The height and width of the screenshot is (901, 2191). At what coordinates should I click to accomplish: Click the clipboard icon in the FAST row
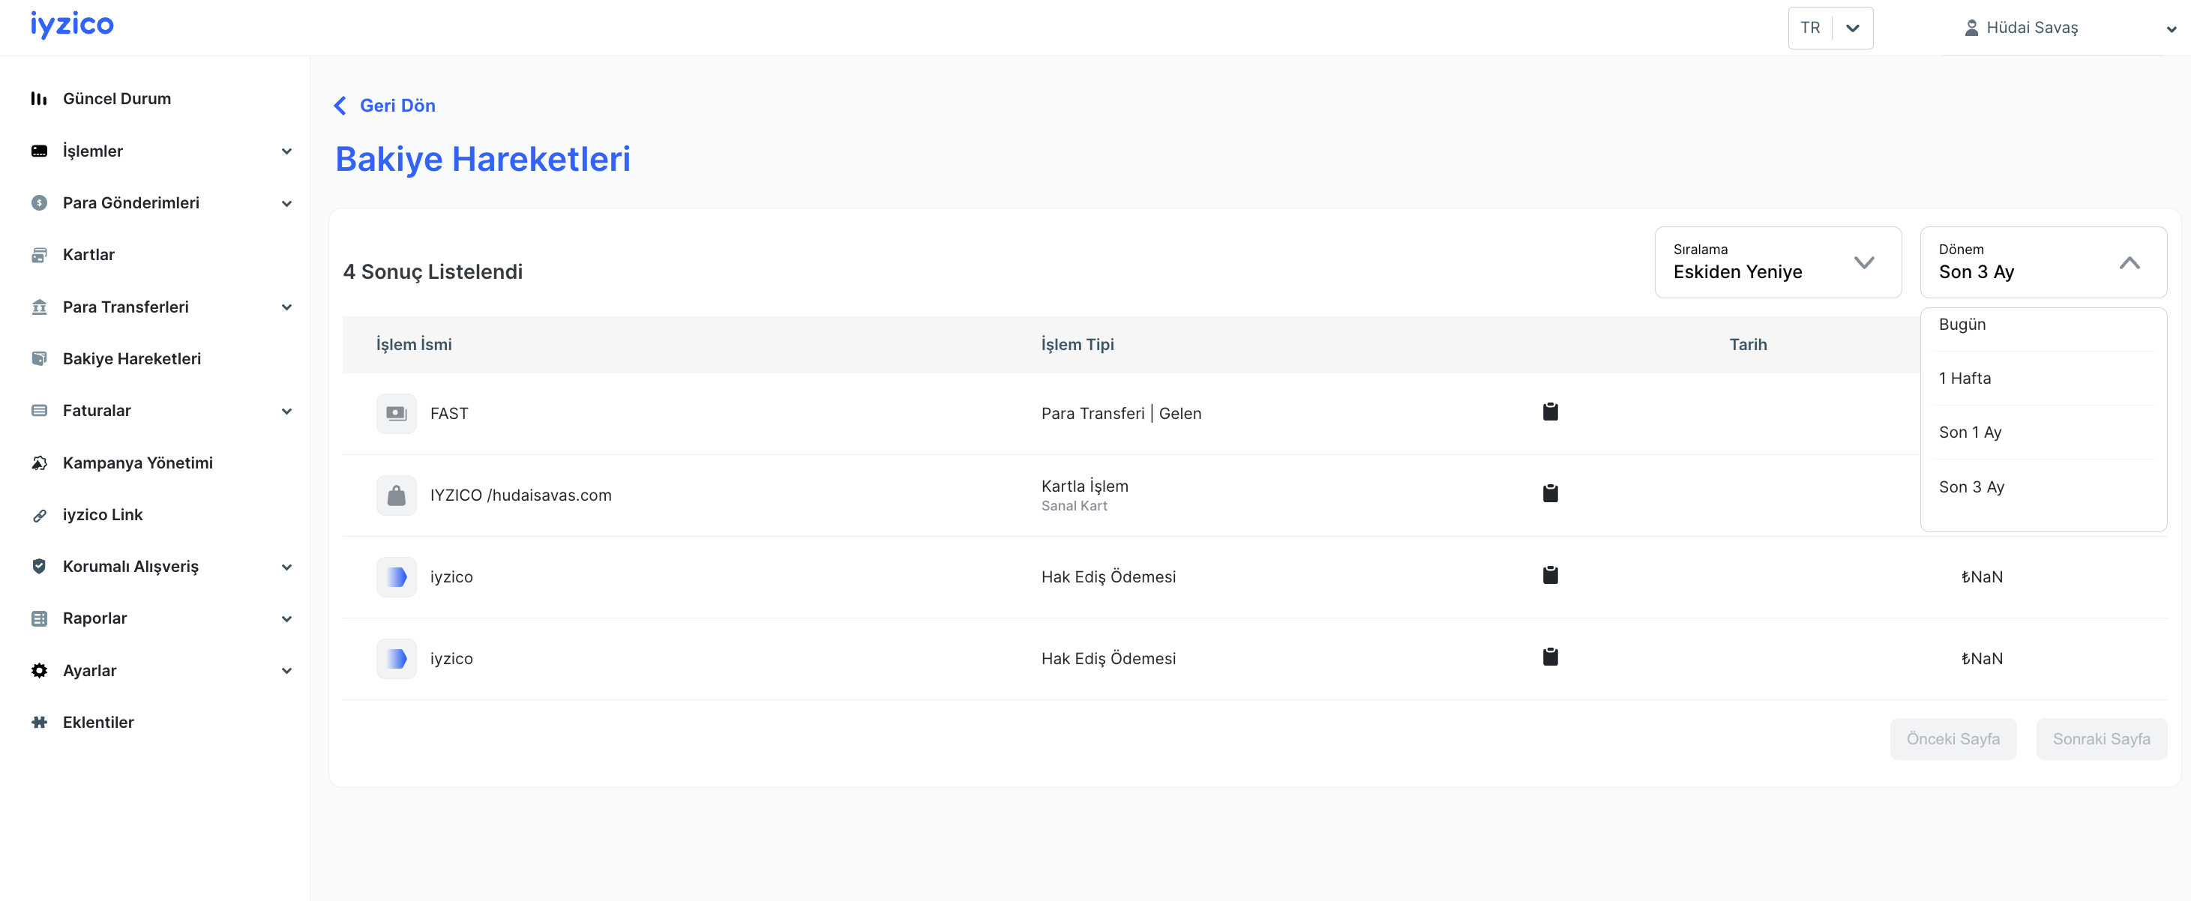(x=1550, y=412)
